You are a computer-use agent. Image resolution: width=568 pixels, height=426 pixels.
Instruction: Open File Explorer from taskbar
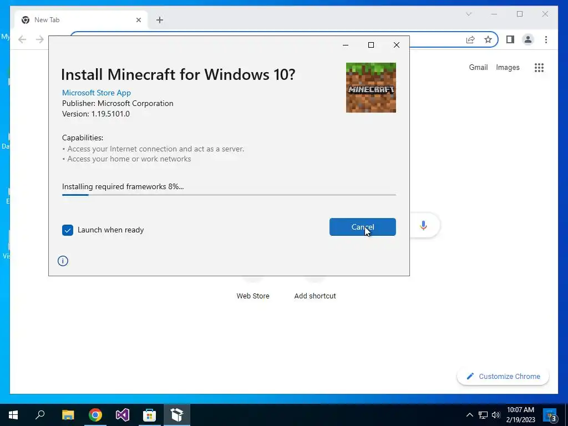68,415
